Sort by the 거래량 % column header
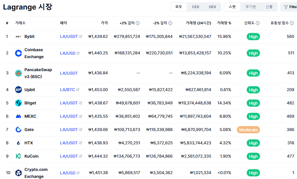297x179 pixels. (x=224, y=23)
